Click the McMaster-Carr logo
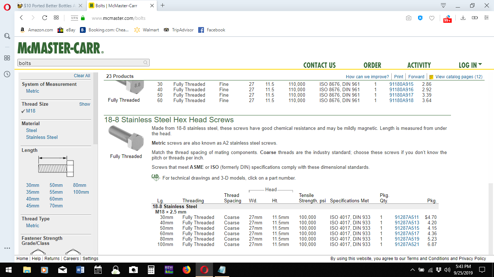Screen dimensions: 494x277 60,48
